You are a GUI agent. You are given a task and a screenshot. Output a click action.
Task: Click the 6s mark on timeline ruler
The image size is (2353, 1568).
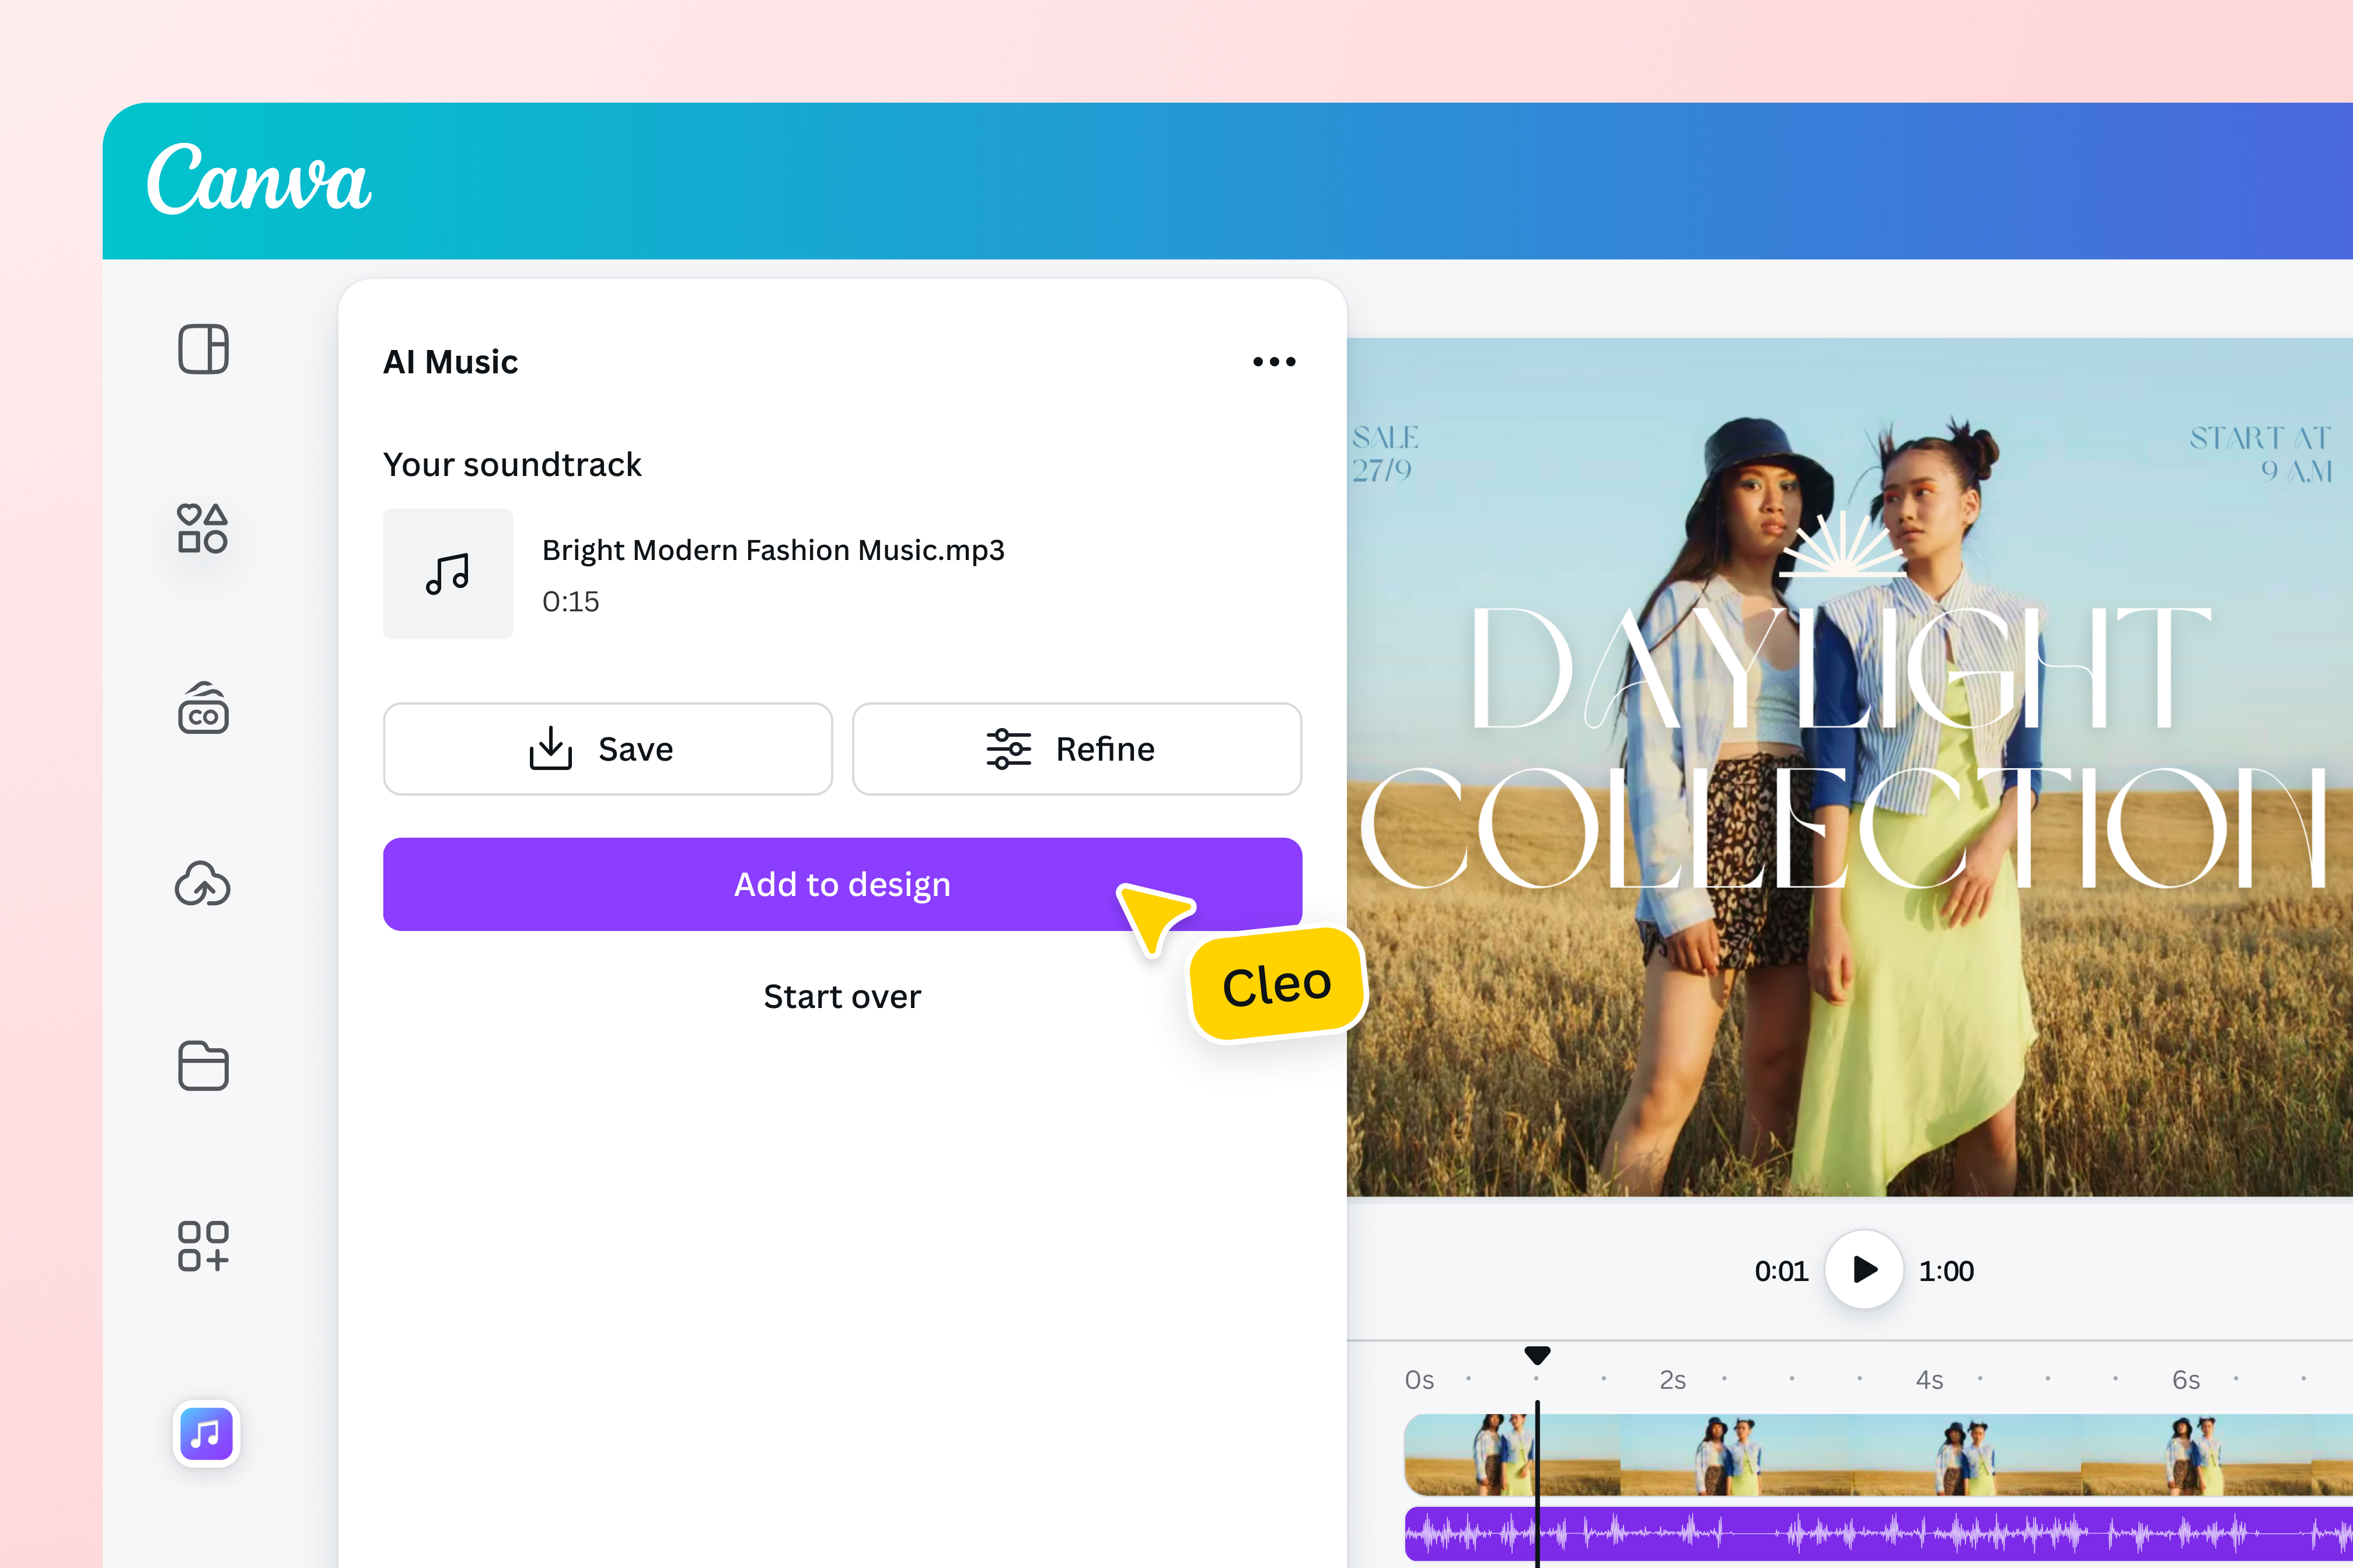point(2186,1381)
